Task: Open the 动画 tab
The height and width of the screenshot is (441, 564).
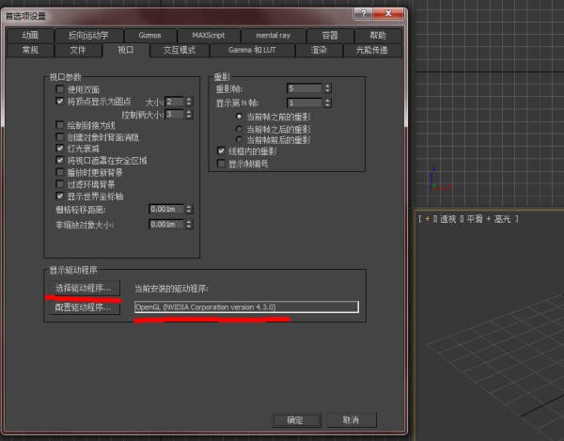Action: tap(30, 35)
